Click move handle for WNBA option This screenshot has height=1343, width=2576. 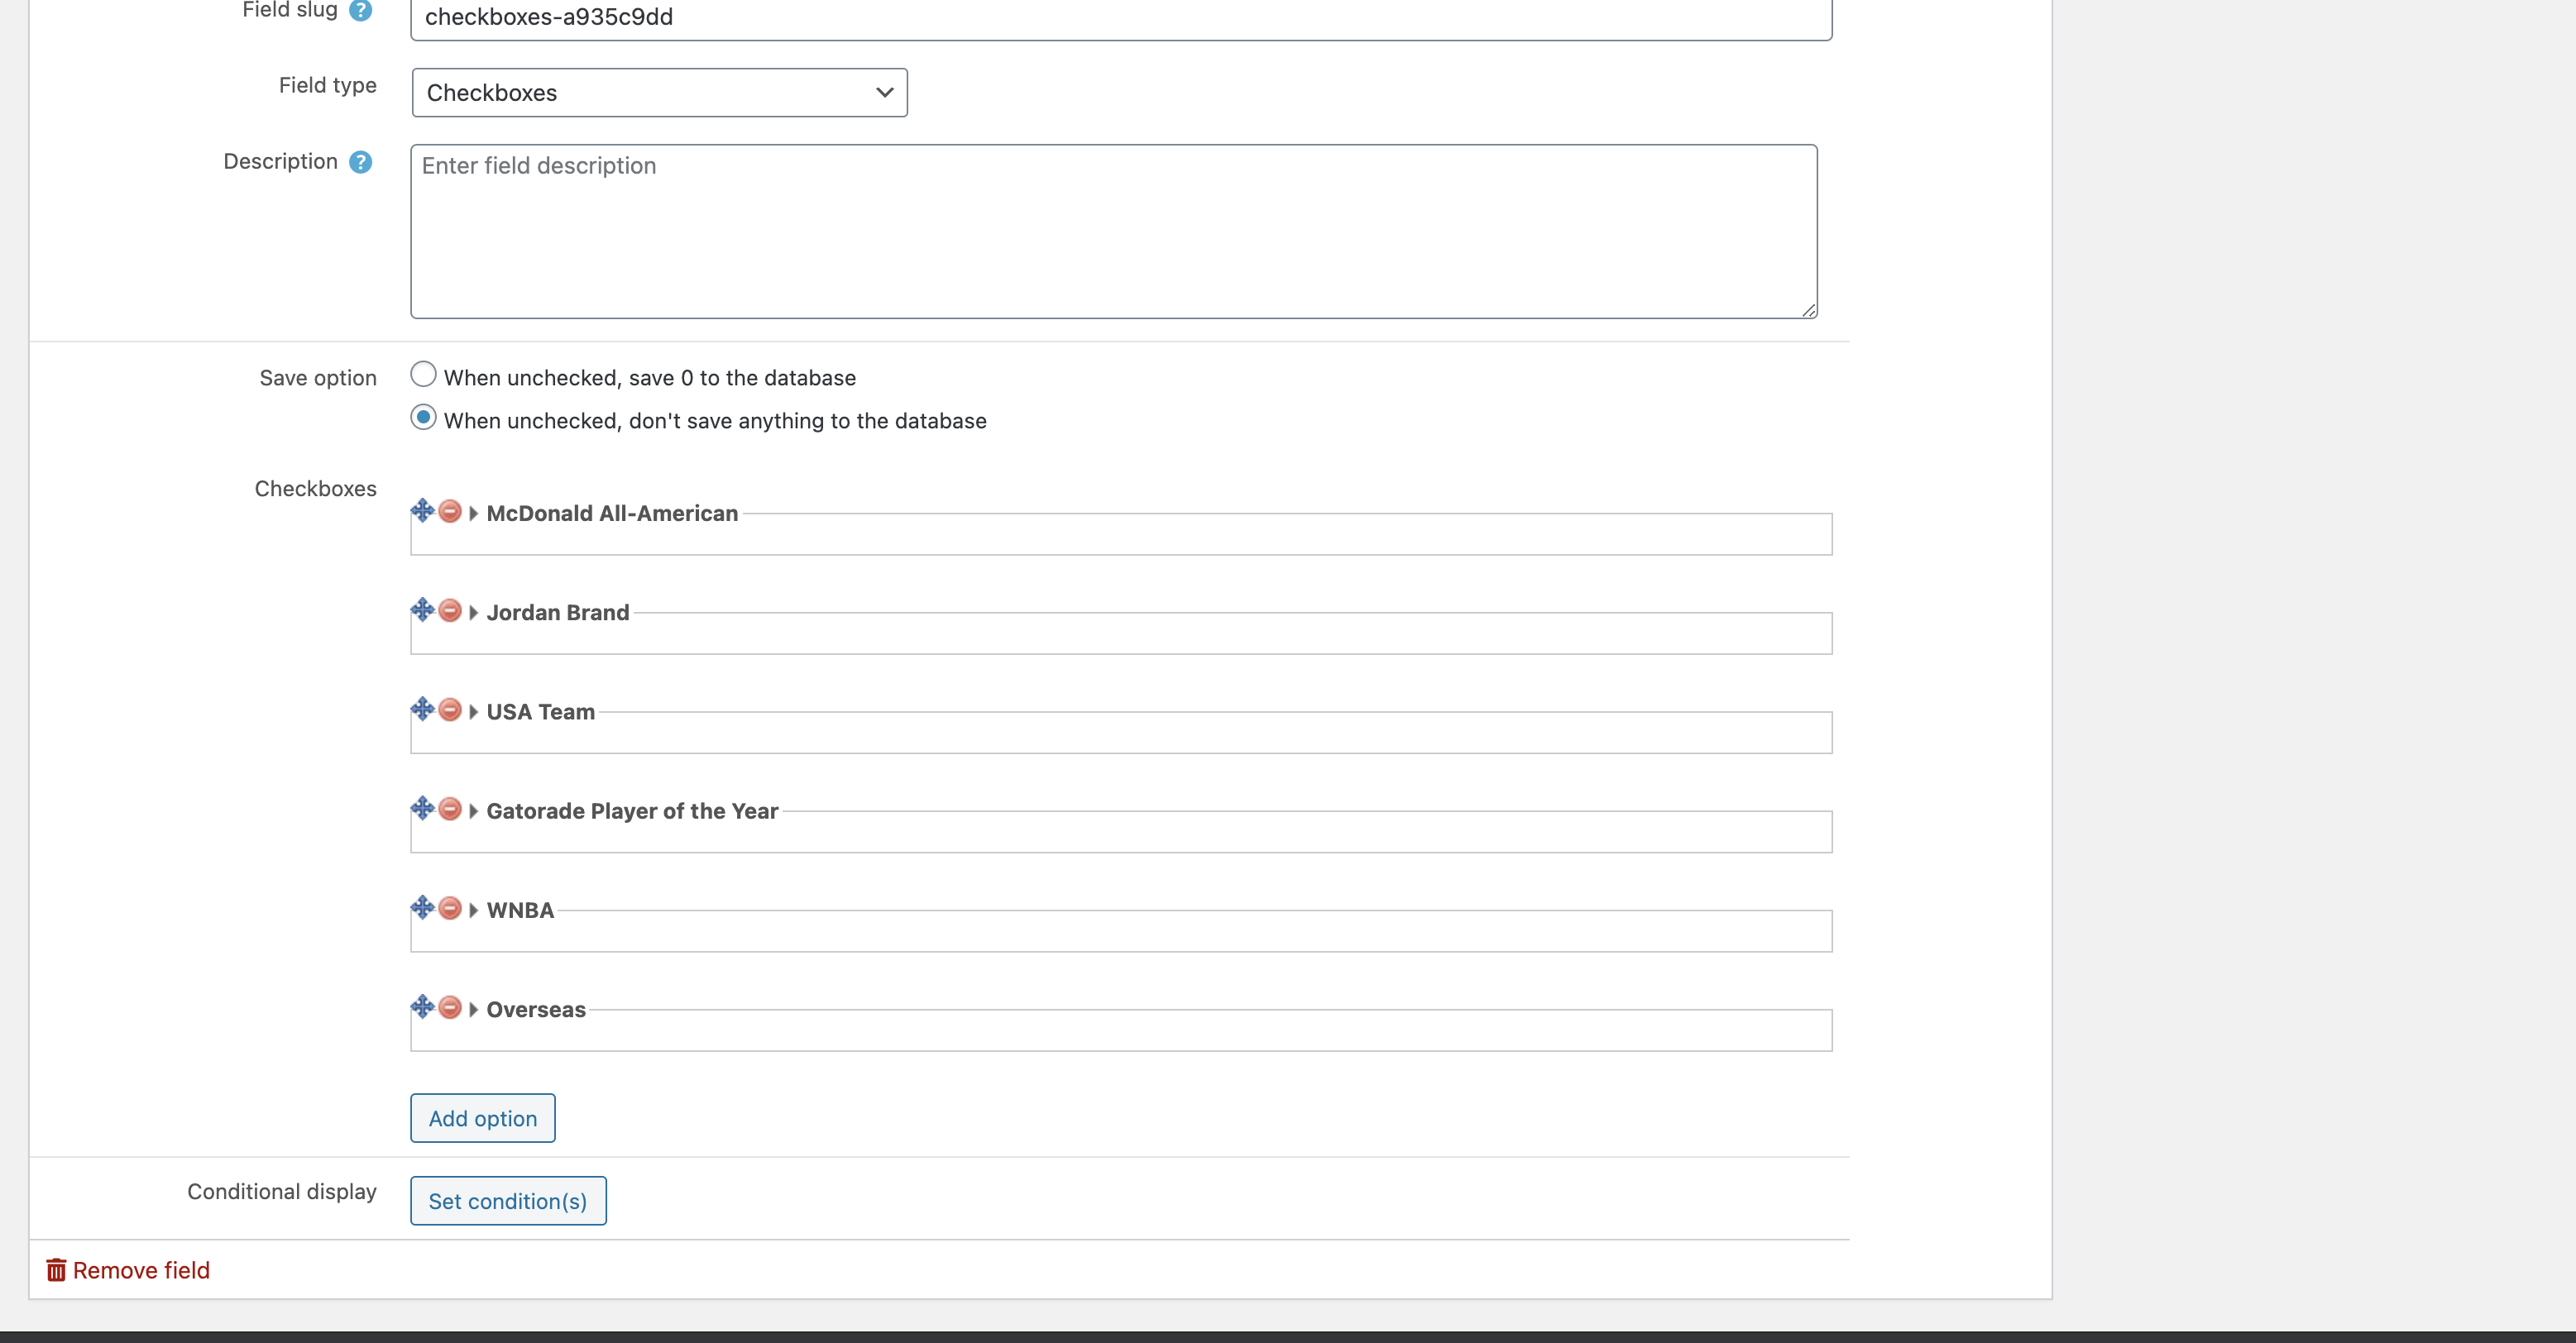(422, 907)
